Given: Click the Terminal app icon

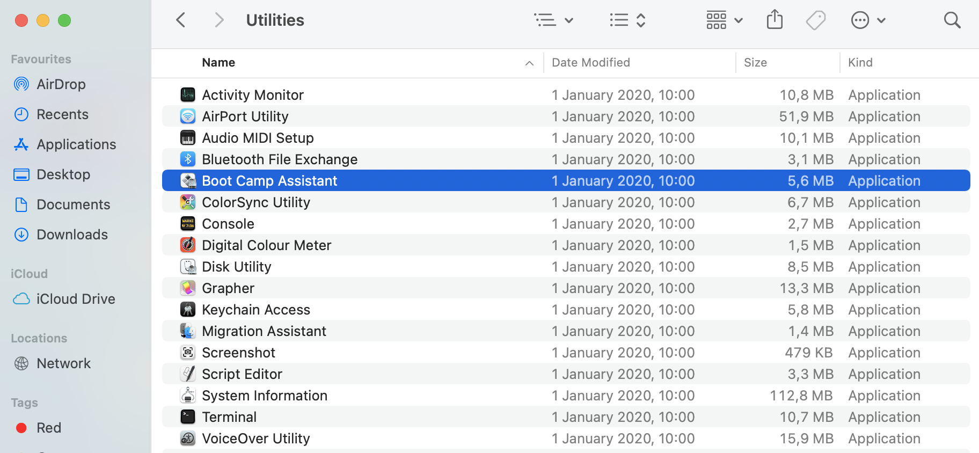Looking at the screenshot, I should [x=188, y=417].
